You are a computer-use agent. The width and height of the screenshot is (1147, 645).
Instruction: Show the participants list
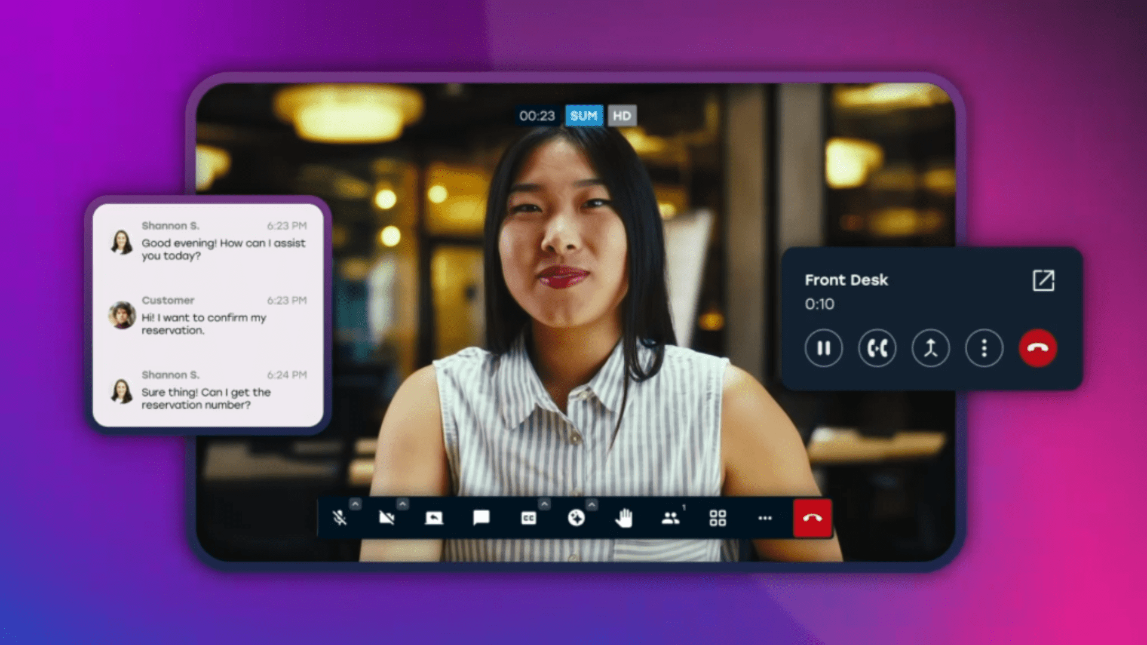pos(670,518)
